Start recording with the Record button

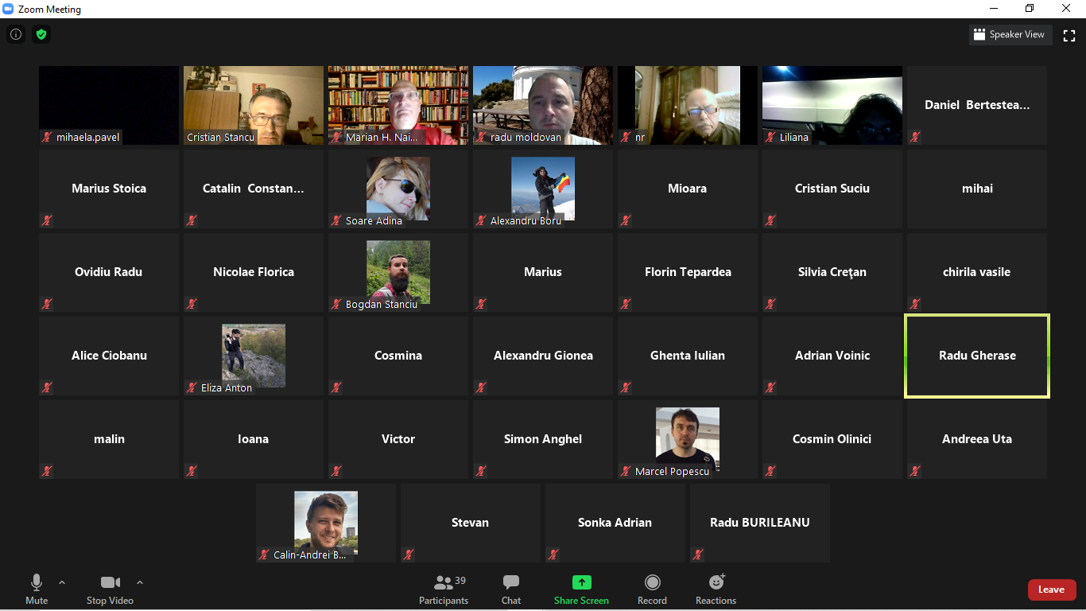652,589
